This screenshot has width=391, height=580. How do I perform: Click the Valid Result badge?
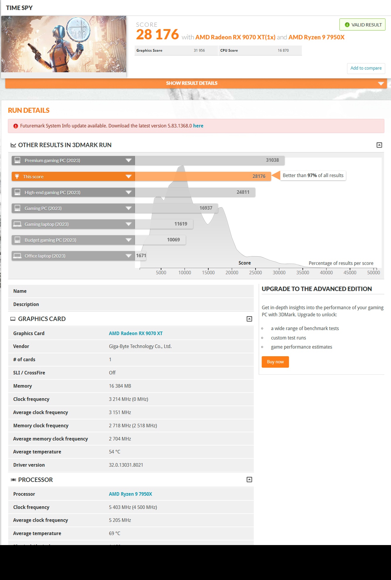[x=362, y=25]
